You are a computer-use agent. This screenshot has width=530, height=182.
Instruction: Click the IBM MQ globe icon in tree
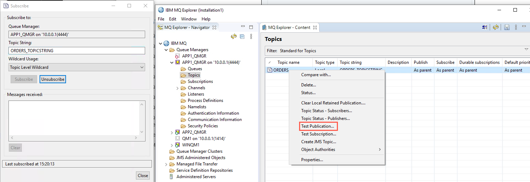pyautogui.click(x=166, y=43)
